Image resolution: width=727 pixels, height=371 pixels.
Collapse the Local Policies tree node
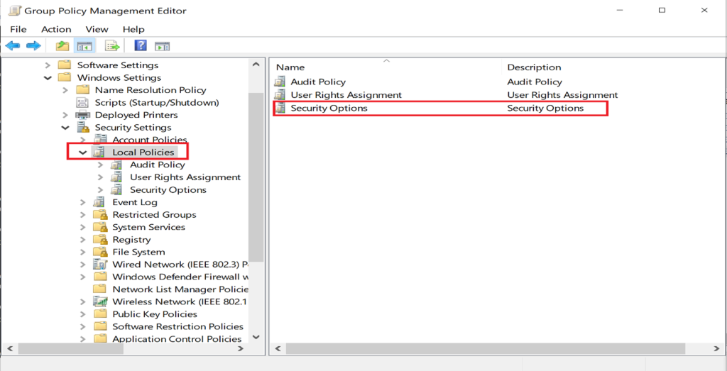(x=83, y=153)
